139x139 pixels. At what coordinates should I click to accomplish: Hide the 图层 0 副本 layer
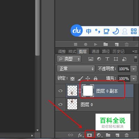coord(60,91)
